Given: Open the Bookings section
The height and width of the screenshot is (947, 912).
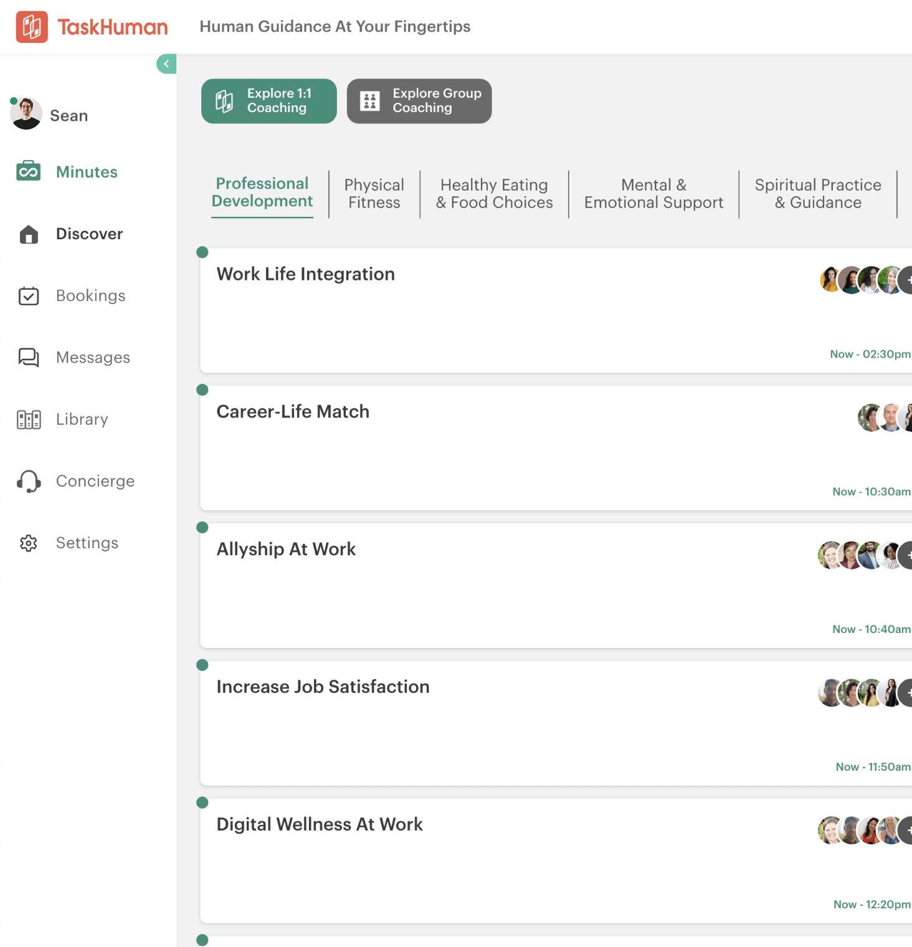Looking at the screenshot, I should (x=90, y=295).
